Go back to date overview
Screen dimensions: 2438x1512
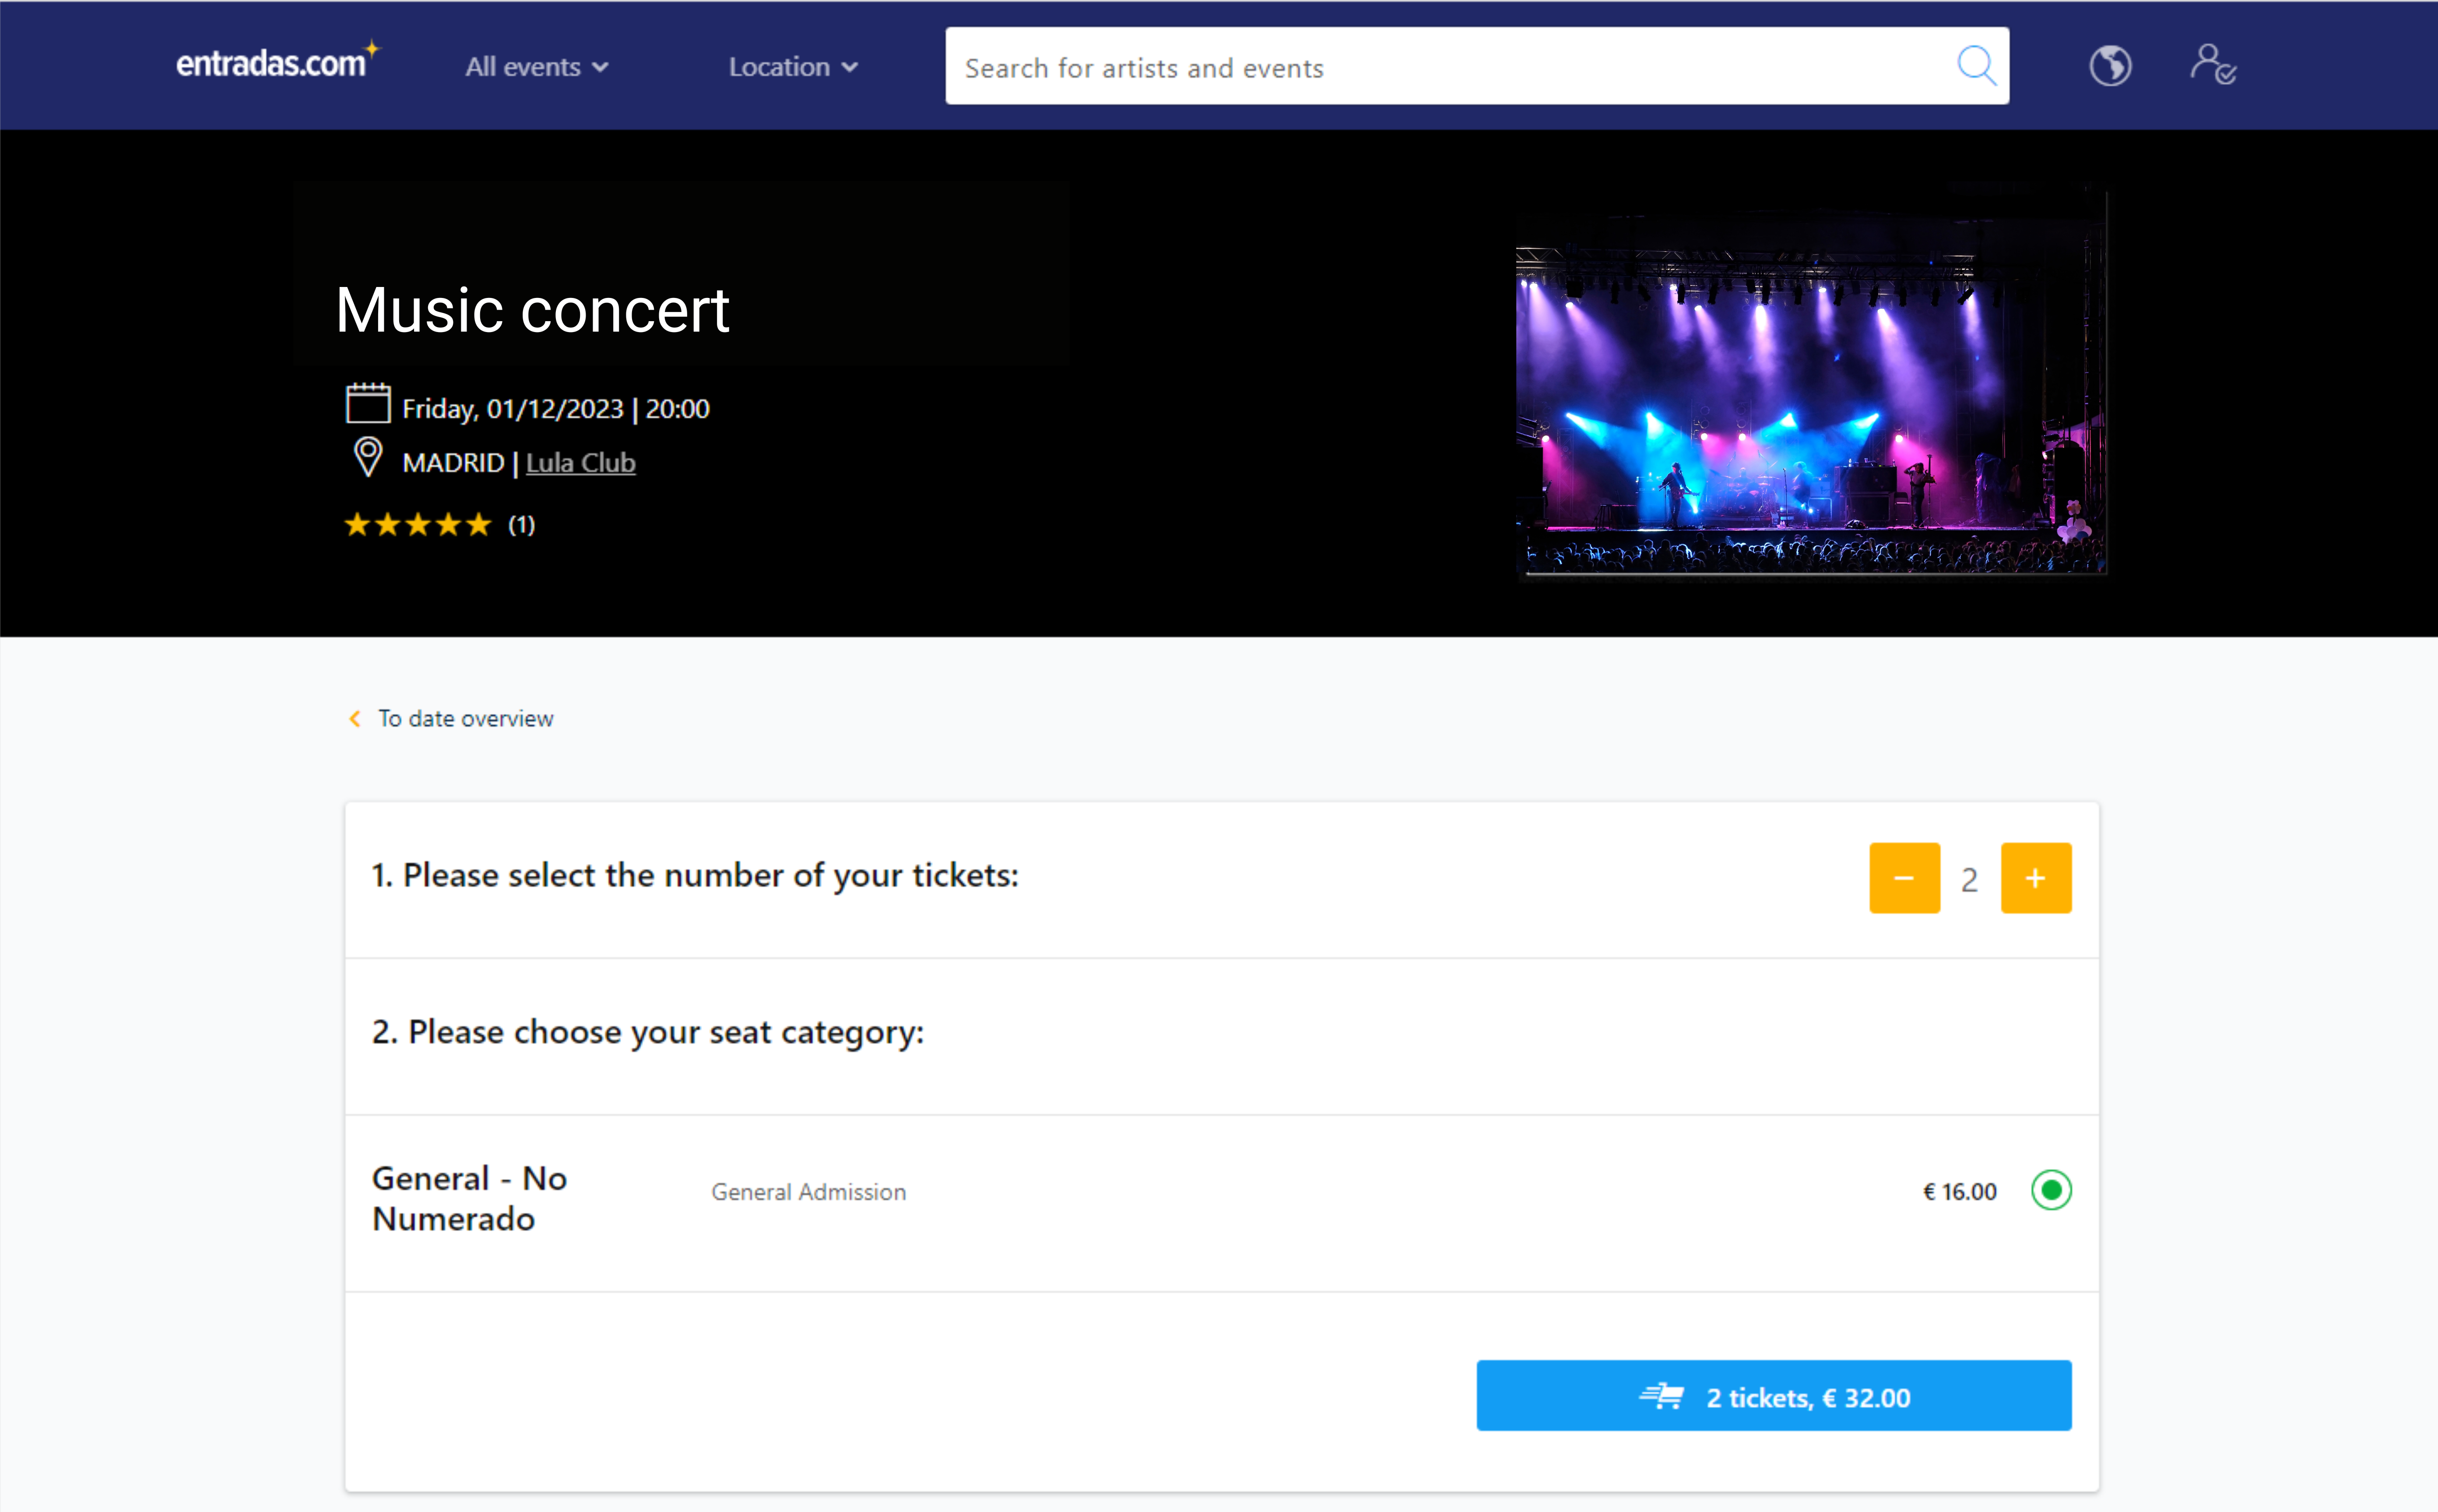pyautogui.click(x=465, y=719)
